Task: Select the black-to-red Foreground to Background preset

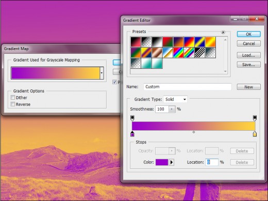Action: [x=136, y=42]
